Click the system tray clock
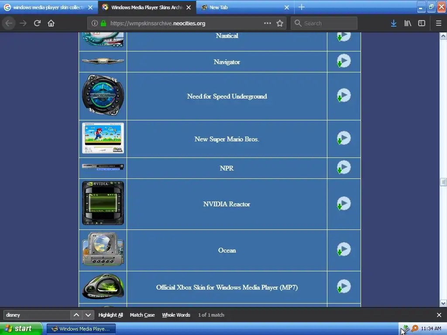 [x=431, y=329]
